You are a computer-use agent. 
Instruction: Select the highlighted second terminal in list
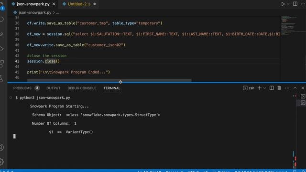[x=303, y=103]
